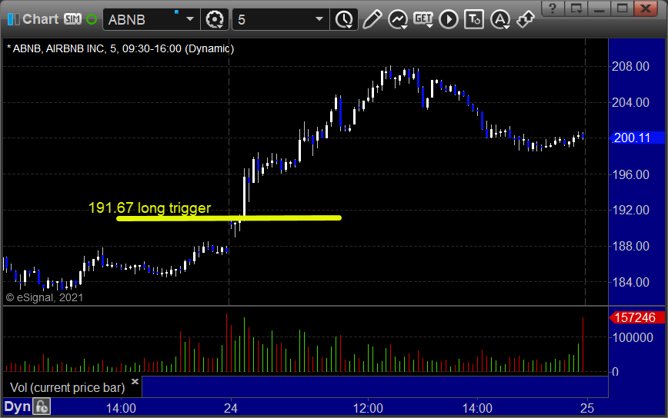Click the 184.00 price axis label
668x418 pixels.
pyautogui.click(x=630, y=282)
